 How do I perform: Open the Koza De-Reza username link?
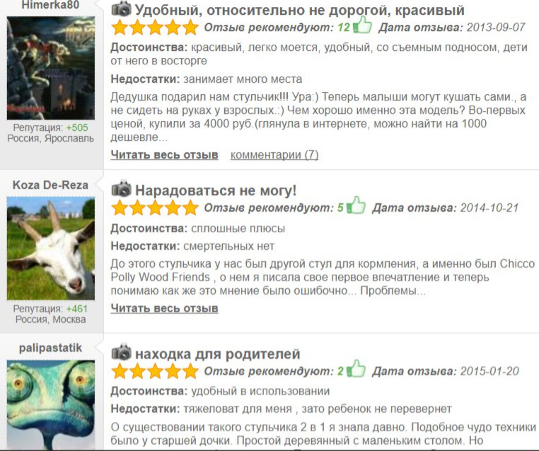(x=50, y=185)
